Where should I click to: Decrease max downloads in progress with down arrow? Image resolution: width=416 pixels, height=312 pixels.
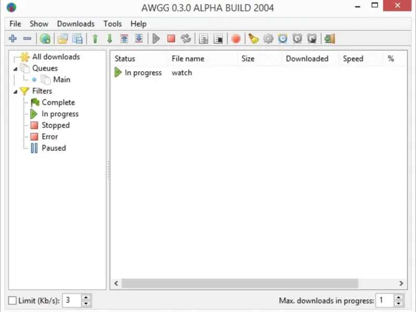pos(398,304)
